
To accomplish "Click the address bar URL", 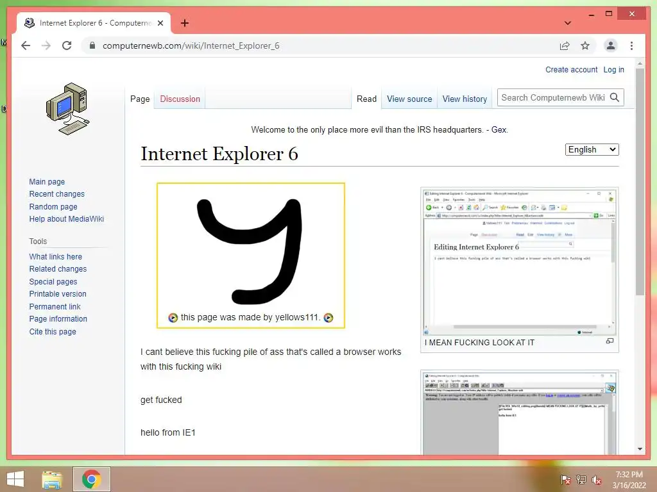I will 191,45.
